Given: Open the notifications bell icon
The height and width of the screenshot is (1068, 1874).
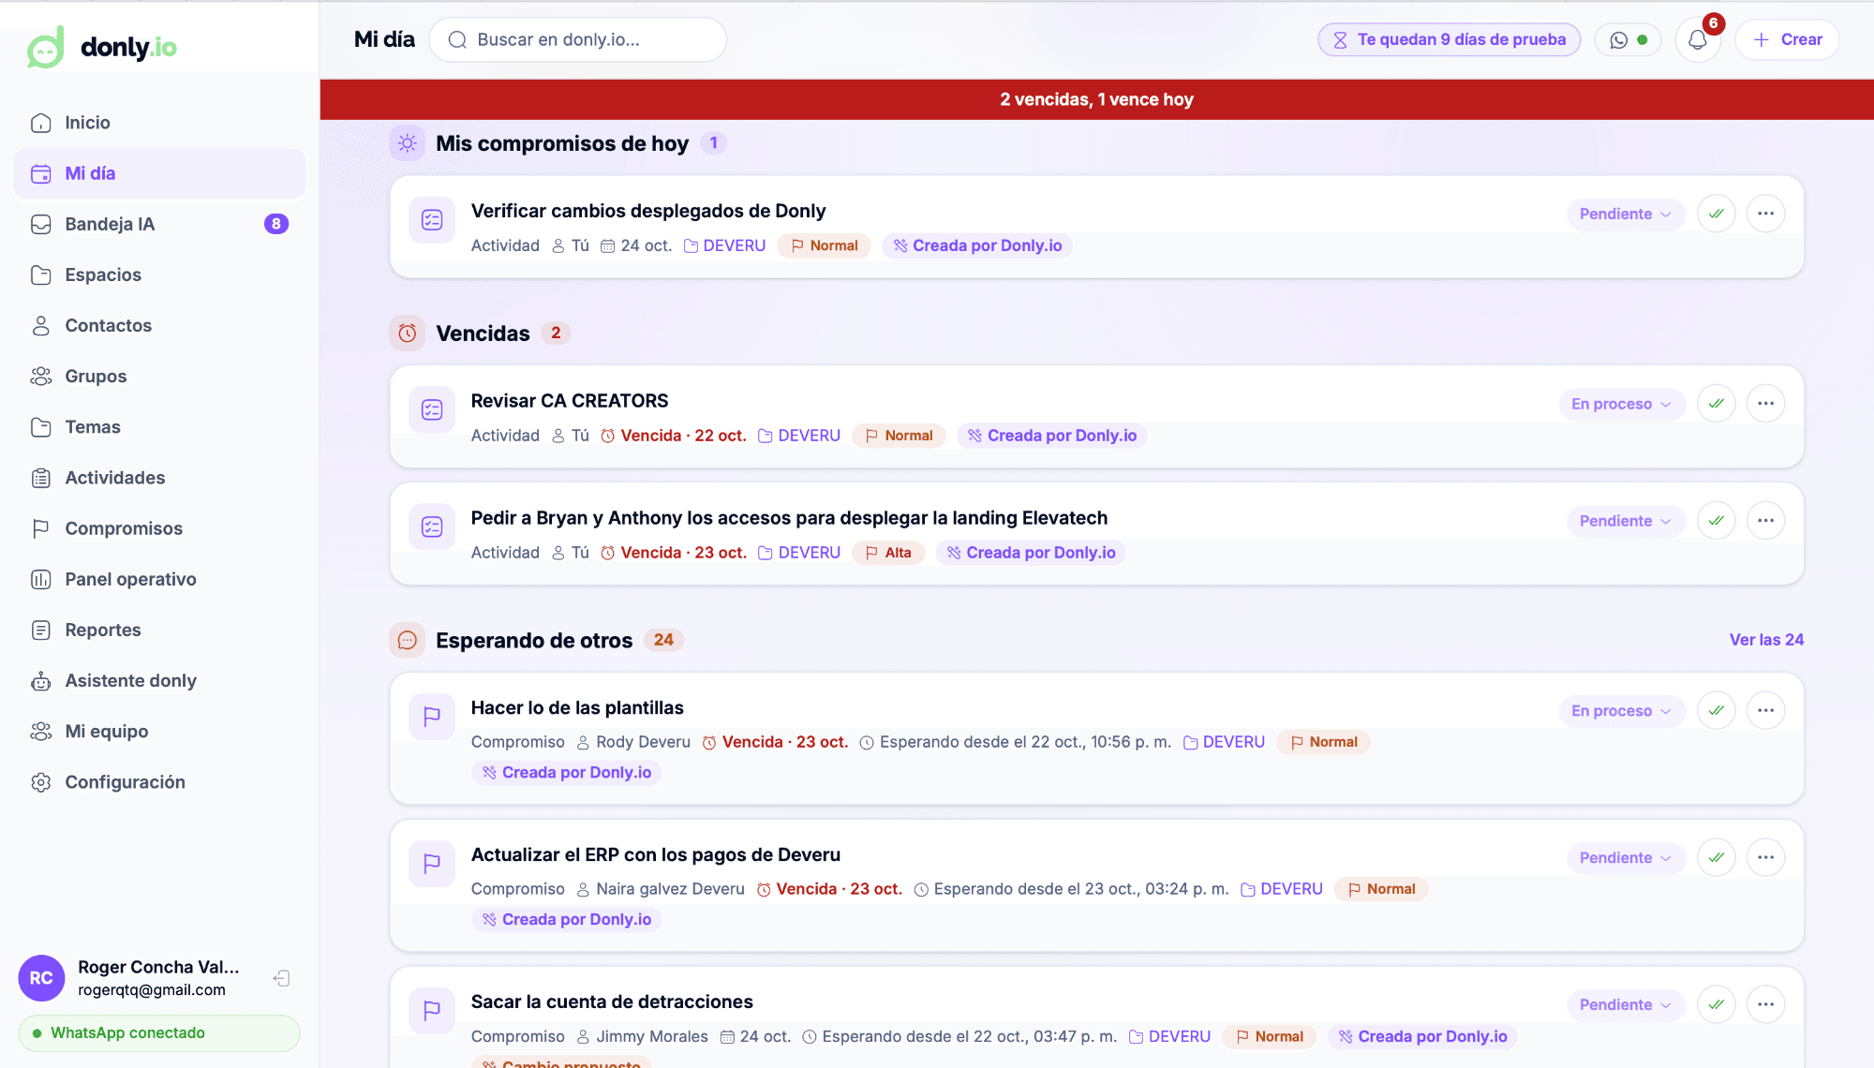Looking at the screenshot, I should pyautogui.click(x=1698, y=39).
